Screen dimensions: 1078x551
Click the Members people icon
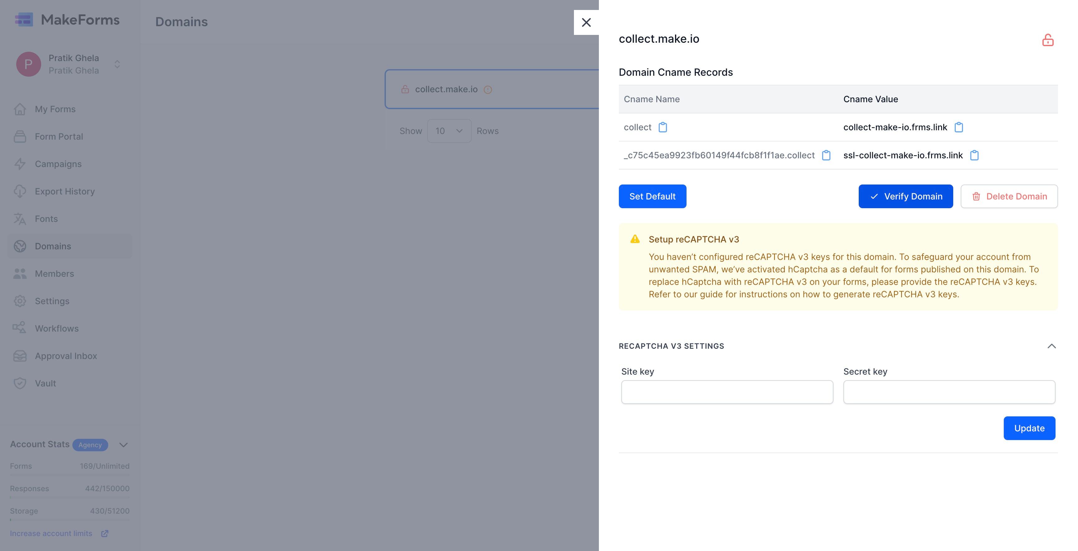pyautogui.click(x=20, y=273)
